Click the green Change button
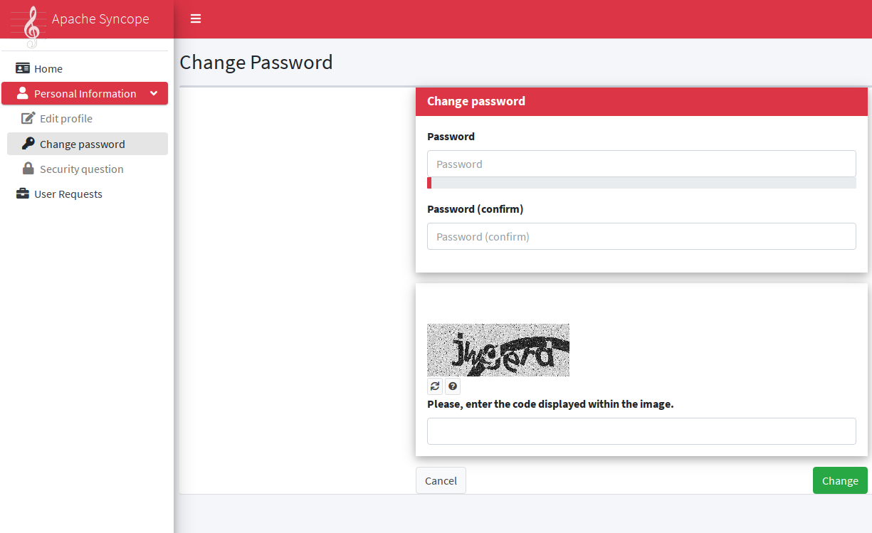Viewport: 872px width, 533px height. [840, 480]
